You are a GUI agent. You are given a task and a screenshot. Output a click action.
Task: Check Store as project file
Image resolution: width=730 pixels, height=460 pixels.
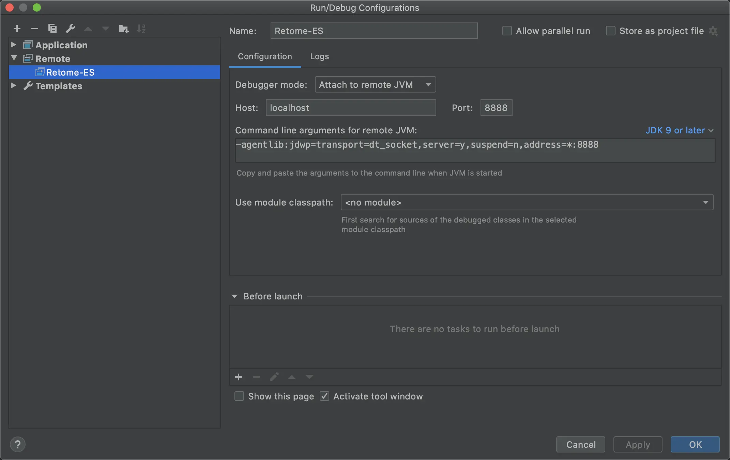611,31
